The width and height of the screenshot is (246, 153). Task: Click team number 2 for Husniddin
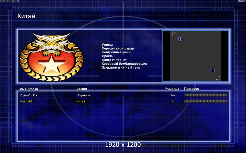172,101
